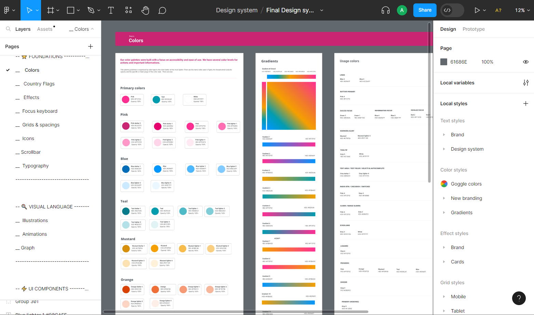Select the Hand tool

click(145, 10)
